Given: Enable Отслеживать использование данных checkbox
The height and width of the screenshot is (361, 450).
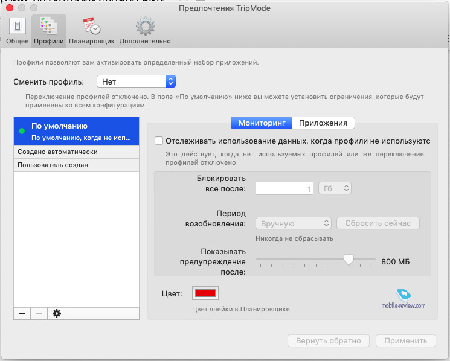Looking at the screenshot, I should coord(159,141).
